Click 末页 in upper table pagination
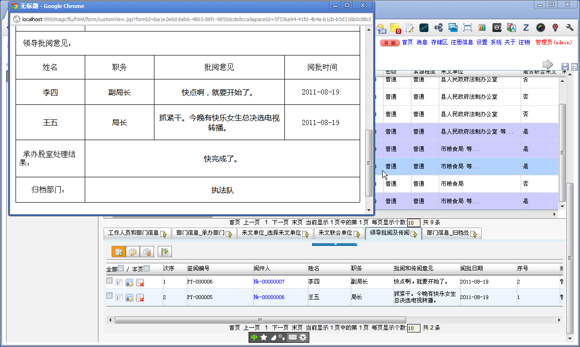 point(297,222)
